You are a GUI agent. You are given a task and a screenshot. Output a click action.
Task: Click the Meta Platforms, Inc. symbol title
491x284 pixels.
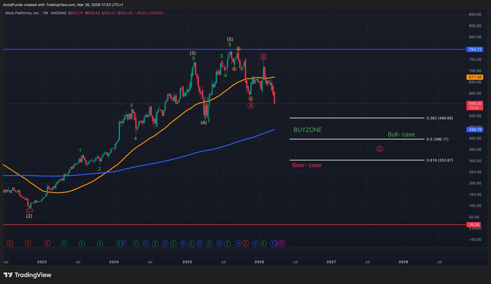coord(22,13)
